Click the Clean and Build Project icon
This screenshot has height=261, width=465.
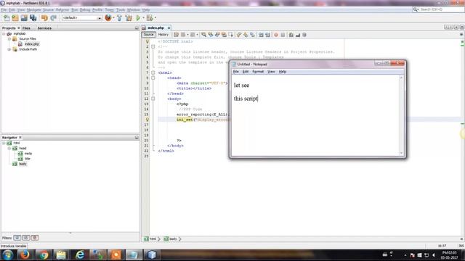129,17
